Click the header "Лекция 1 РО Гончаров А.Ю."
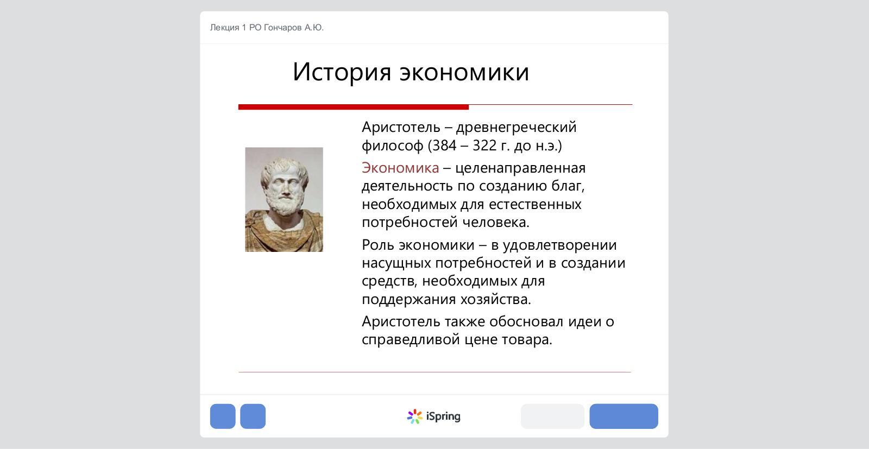The width and height of the screenshot is (869, 449). (x=267, y=28)
